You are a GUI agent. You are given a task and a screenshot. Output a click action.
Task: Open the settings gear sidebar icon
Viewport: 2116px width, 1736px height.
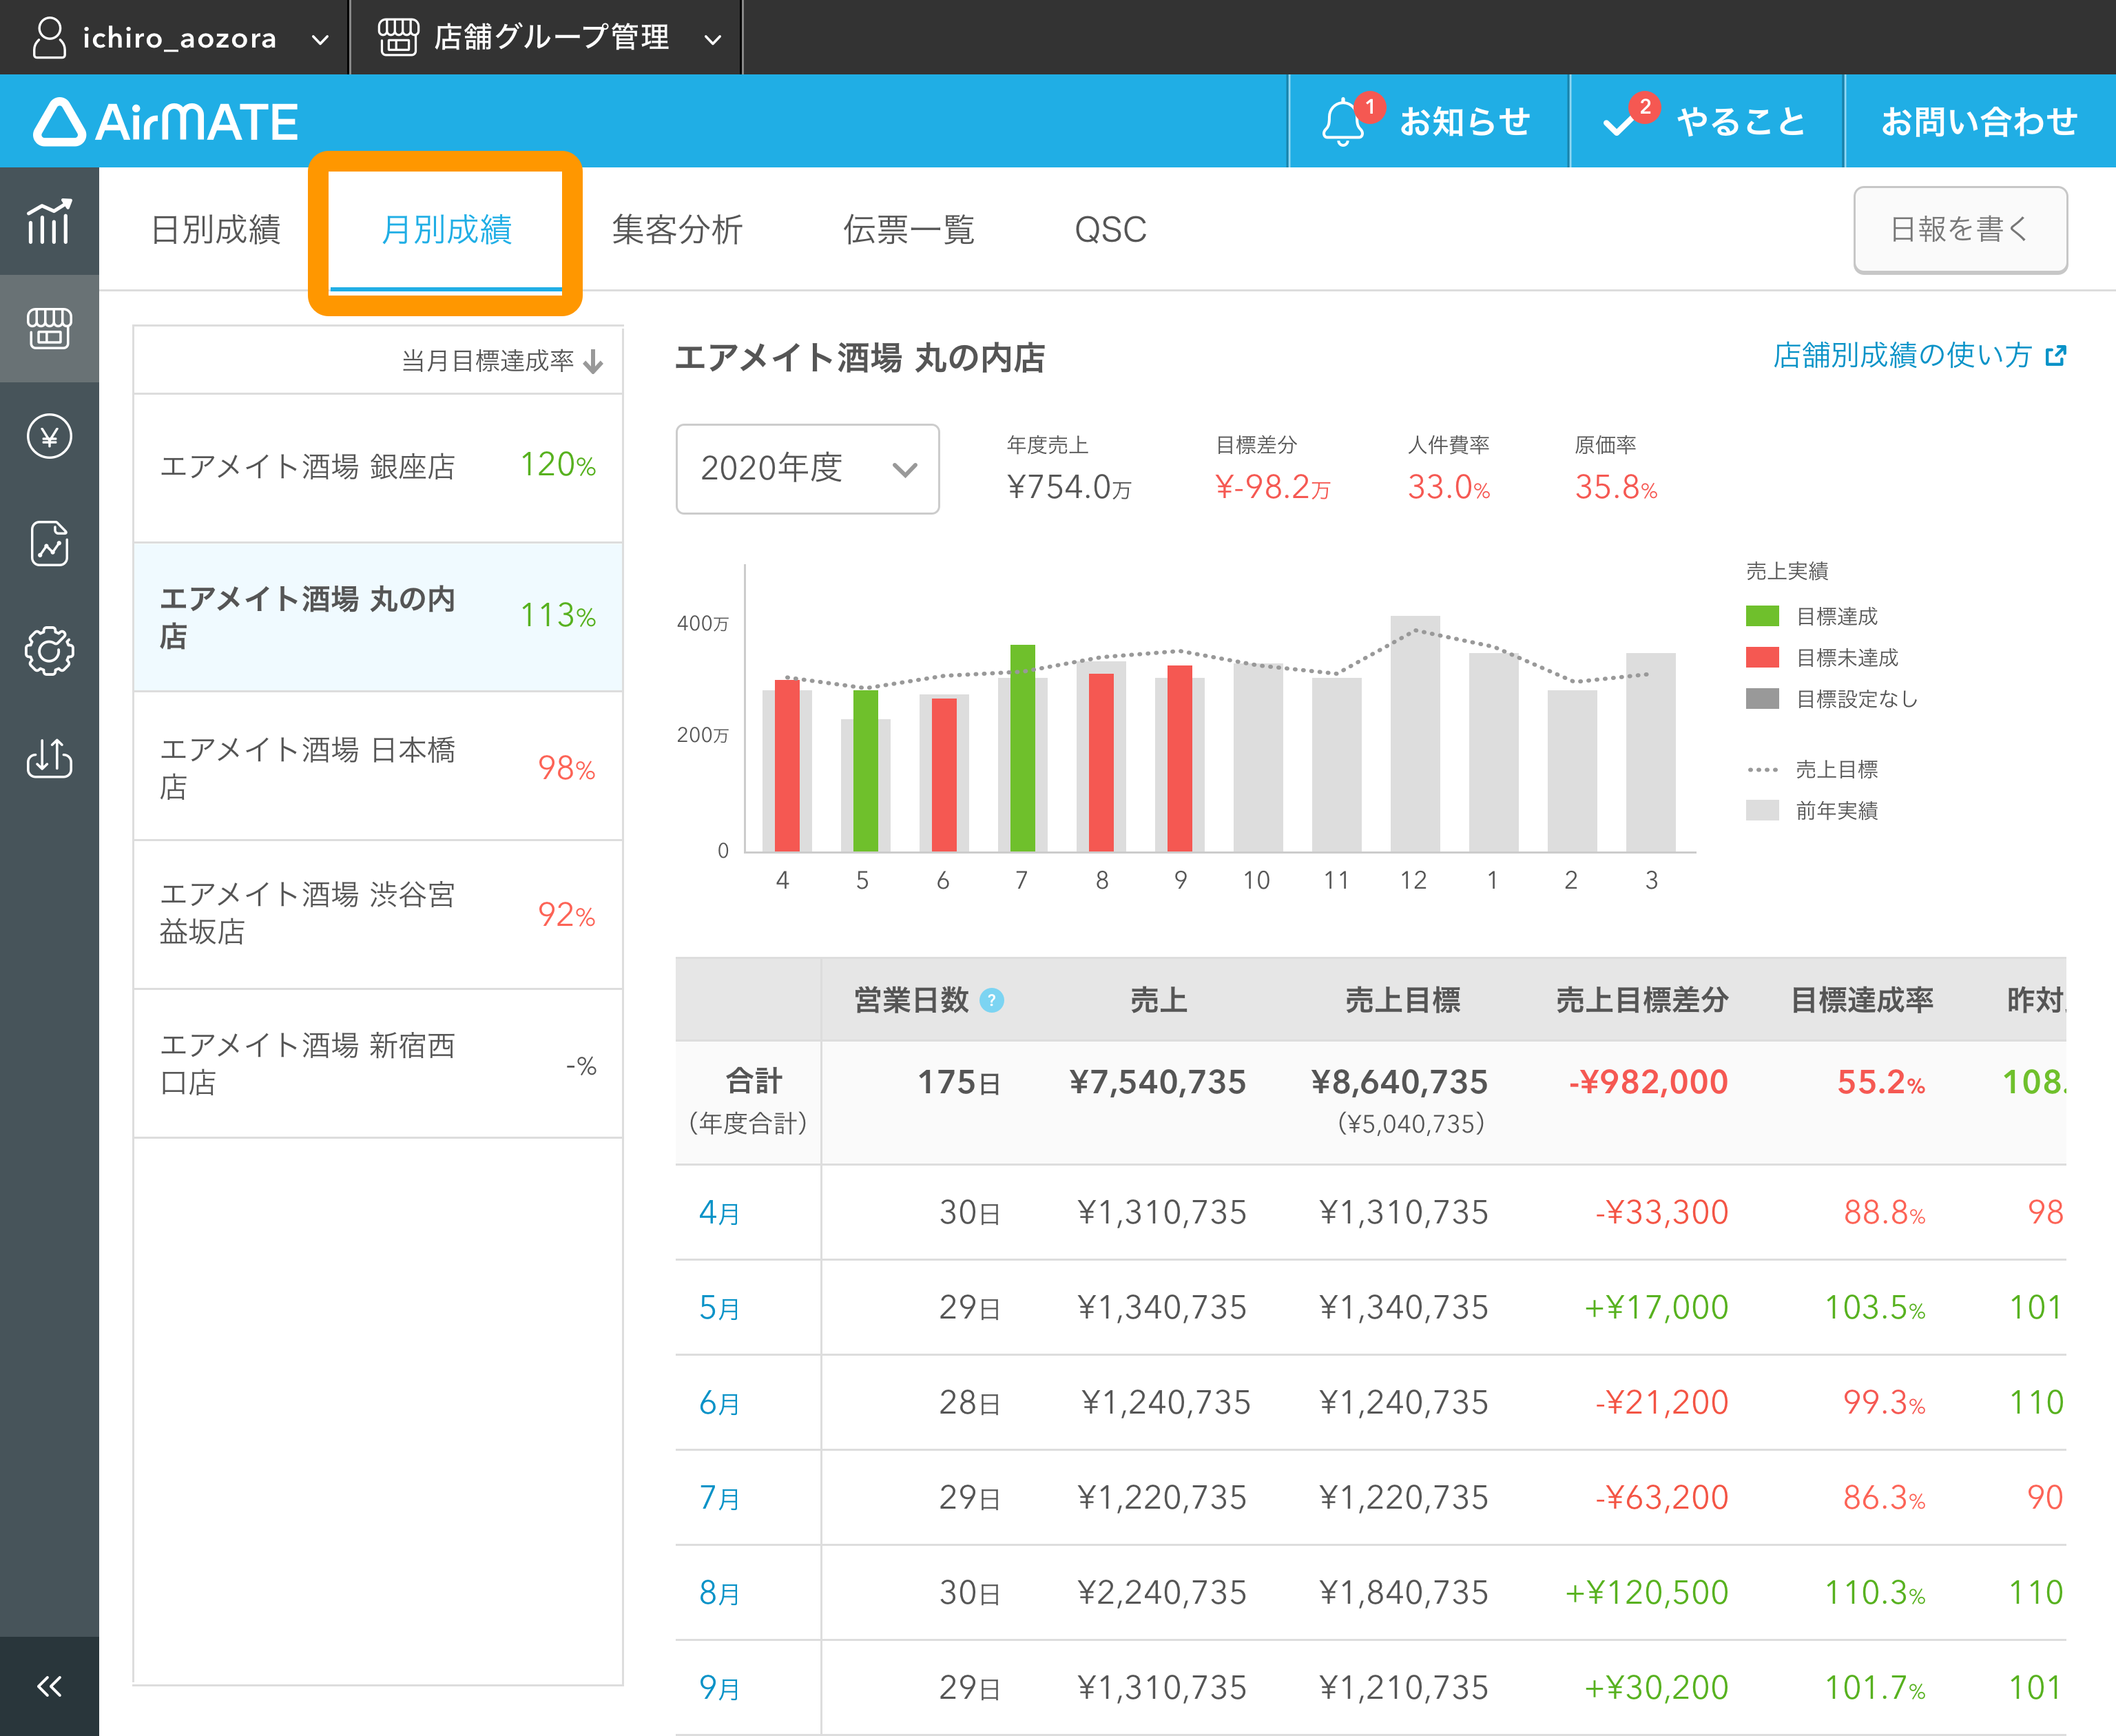(x=49, y=651)
